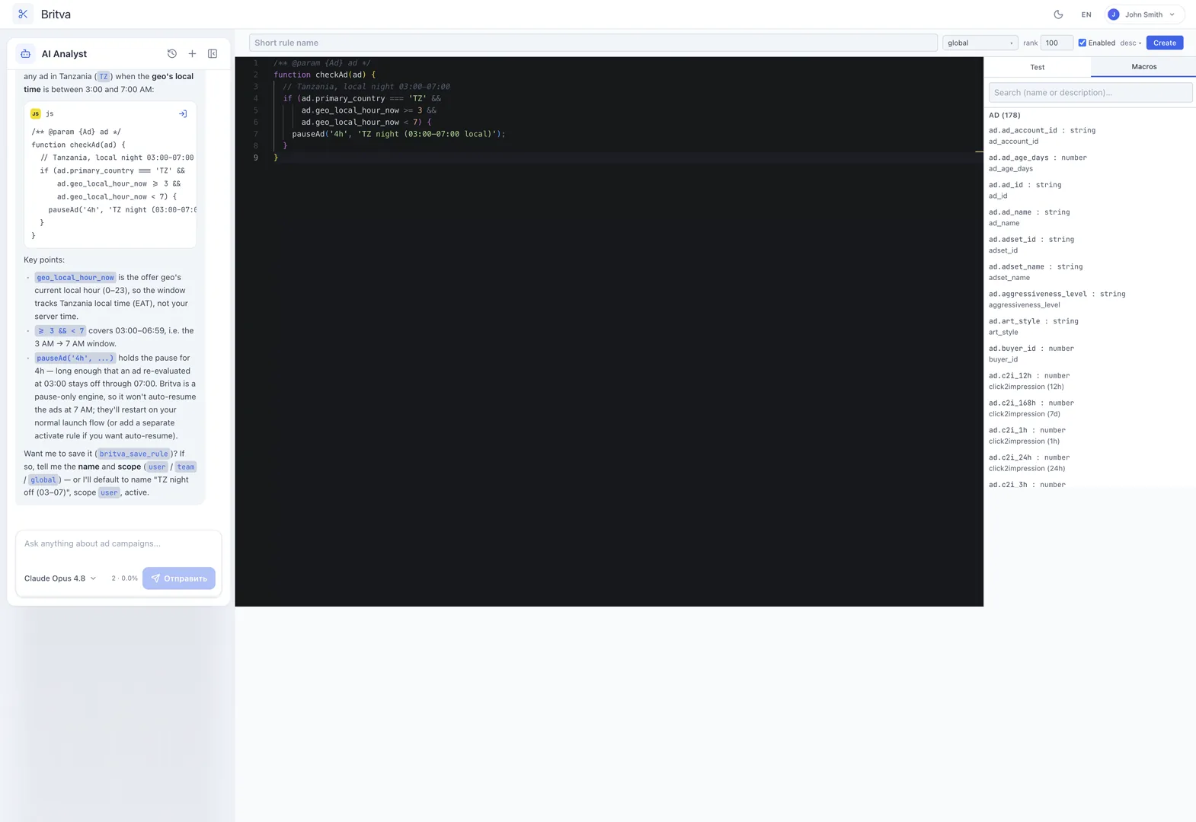Image resolution: width=1196 pixels, height=822 pixels.
Task: Select ad.ad_id macro
Action: pyautogui.click(x=1089, y=190)
